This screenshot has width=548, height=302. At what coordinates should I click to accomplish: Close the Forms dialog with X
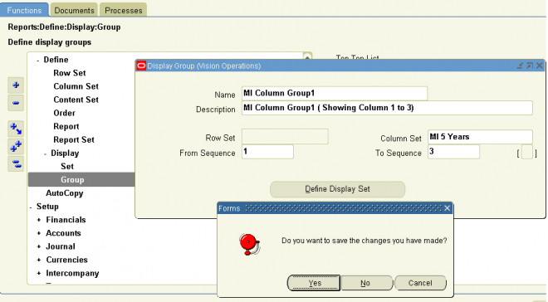[447, 208]
